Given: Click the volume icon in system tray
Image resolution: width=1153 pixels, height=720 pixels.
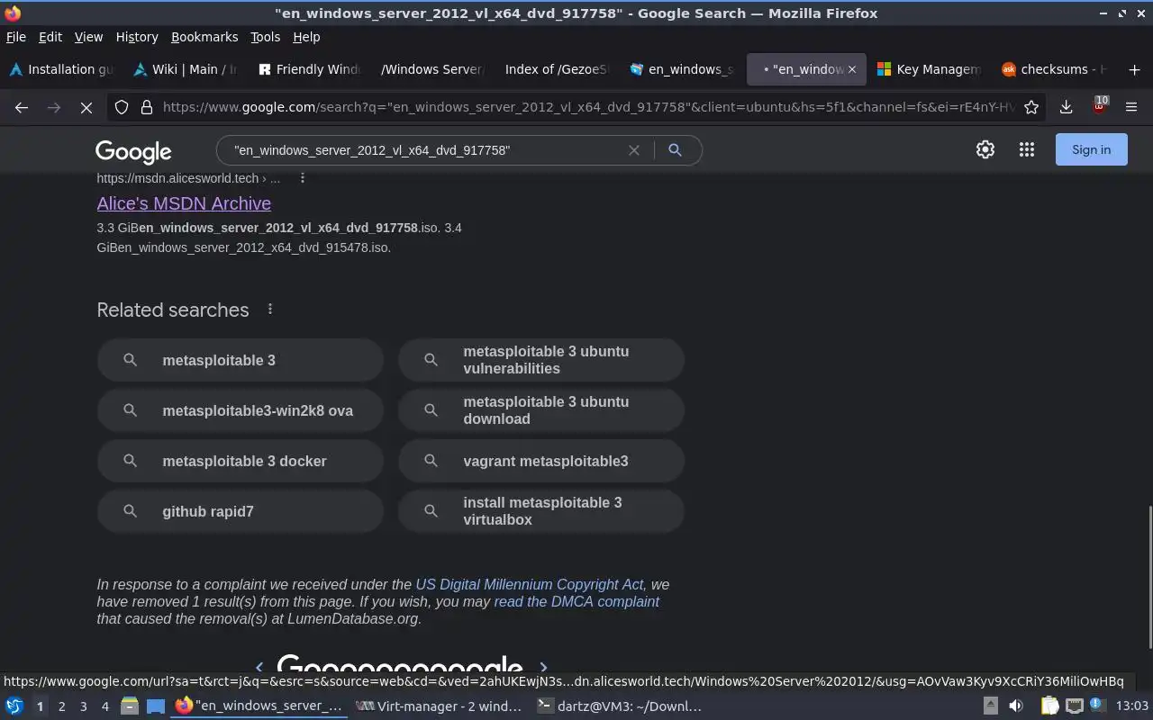Looking at the screenshot, I should point(1016,706).
